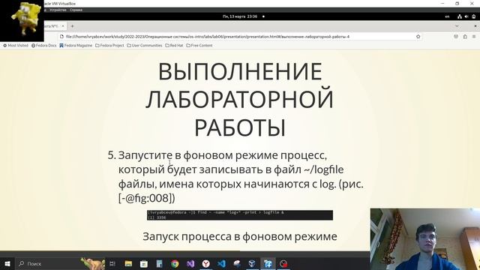
Task: Open the Pocket save icon
Action: [x=456, y=37]
